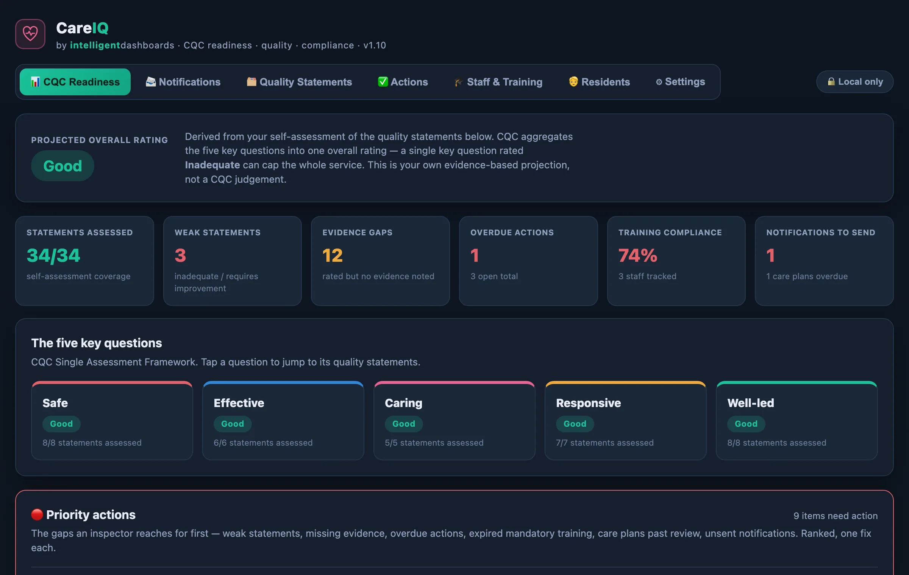This screenshot has width=909, height=575.
Task: Click the gear icon beside Settings
Action: point(659,82)
